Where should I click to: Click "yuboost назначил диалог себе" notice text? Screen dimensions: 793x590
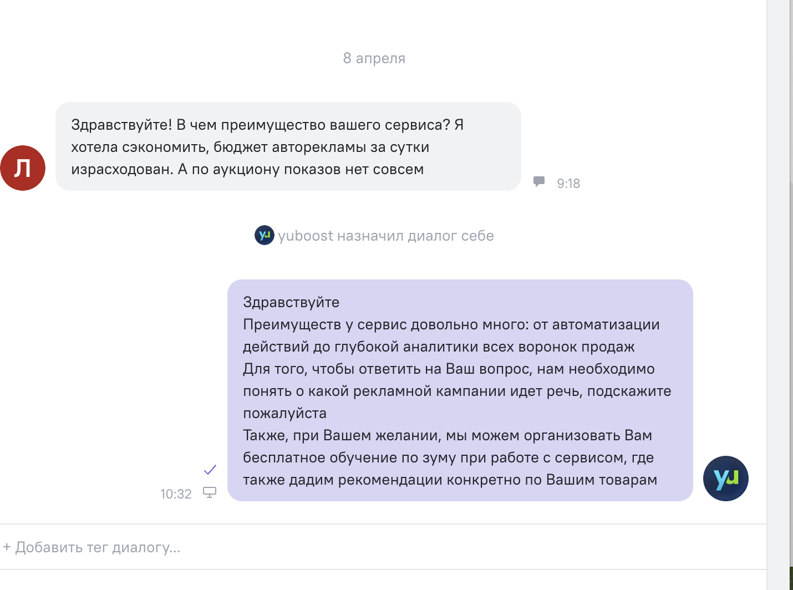pyautogui.click(x=385, y=236)
